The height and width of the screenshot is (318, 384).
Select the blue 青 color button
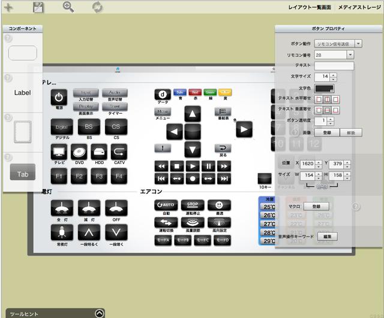(x=180, y=92)
